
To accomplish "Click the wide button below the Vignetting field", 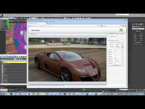I will 116,65.
